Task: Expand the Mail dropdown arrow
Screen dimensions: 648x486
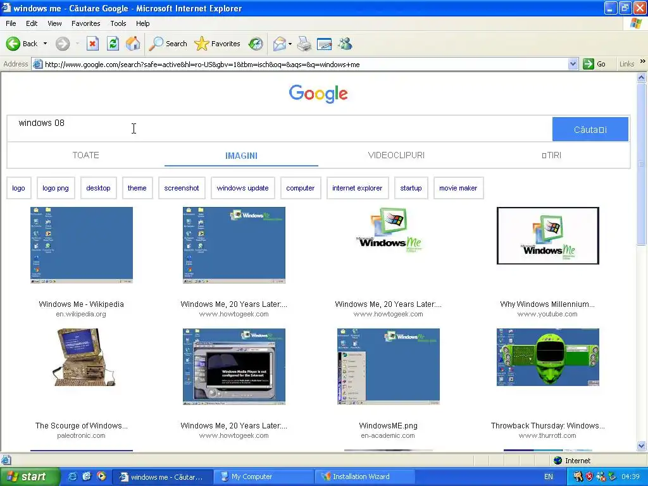Action: (x=290, y=44)
